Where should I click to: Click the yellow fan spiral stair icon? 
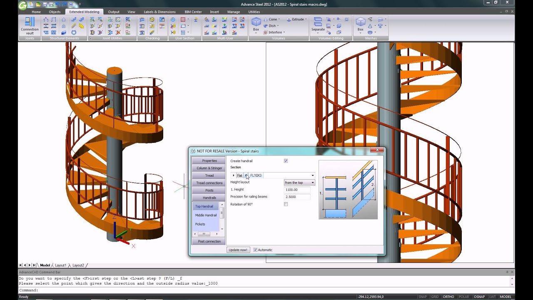[x=81, y=26]
